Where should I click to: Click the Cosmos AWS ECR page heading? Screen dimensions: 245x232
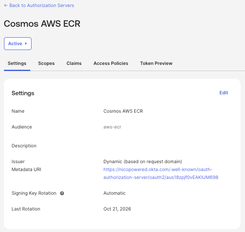42,24
